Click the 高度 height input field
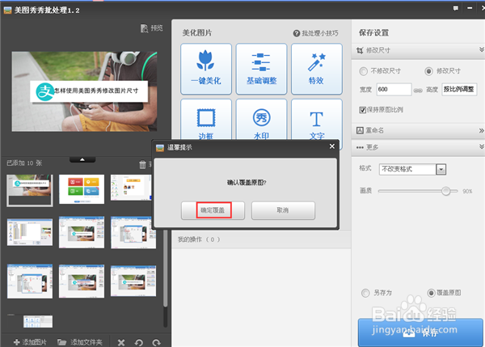485x347 pixels. (x=459, y=90)
